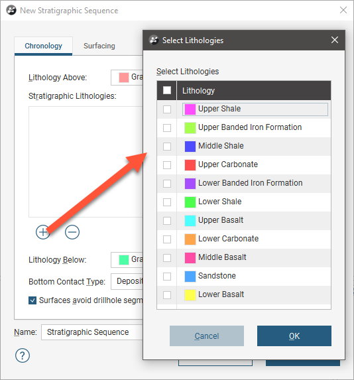Select the Chronology tab
This screenshot has height=380, width=354.
(43, 46)
